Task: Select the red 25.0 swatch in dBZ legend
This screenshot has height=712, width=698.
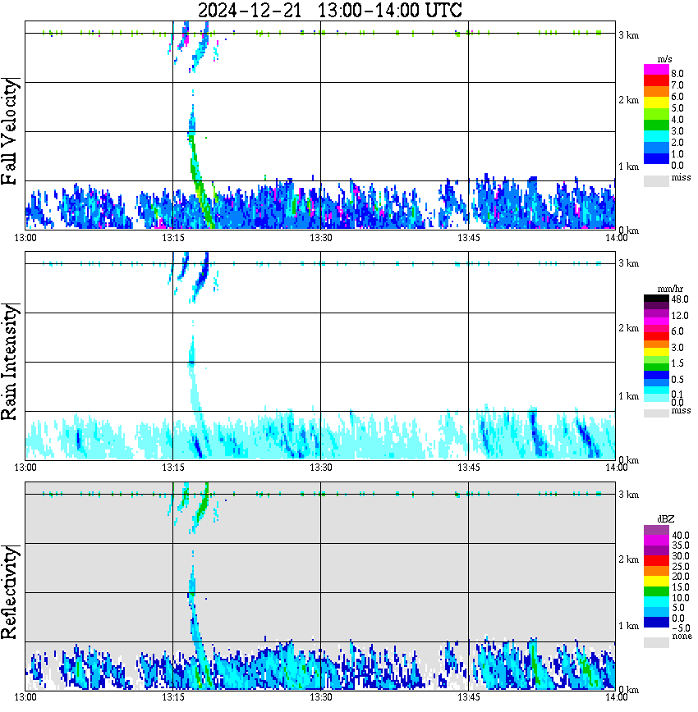Action: coord(656,561)
